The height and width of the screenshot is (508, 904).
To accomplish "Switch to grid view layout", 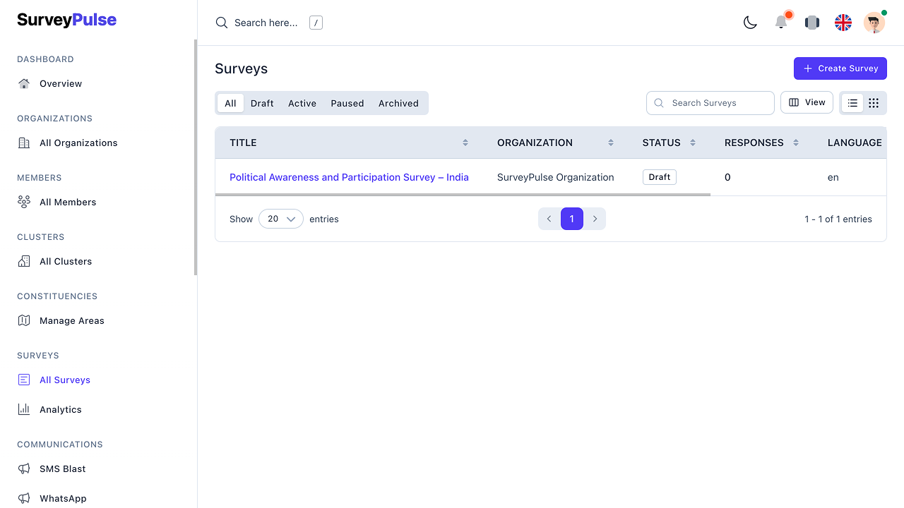I will tap(874, 103).
